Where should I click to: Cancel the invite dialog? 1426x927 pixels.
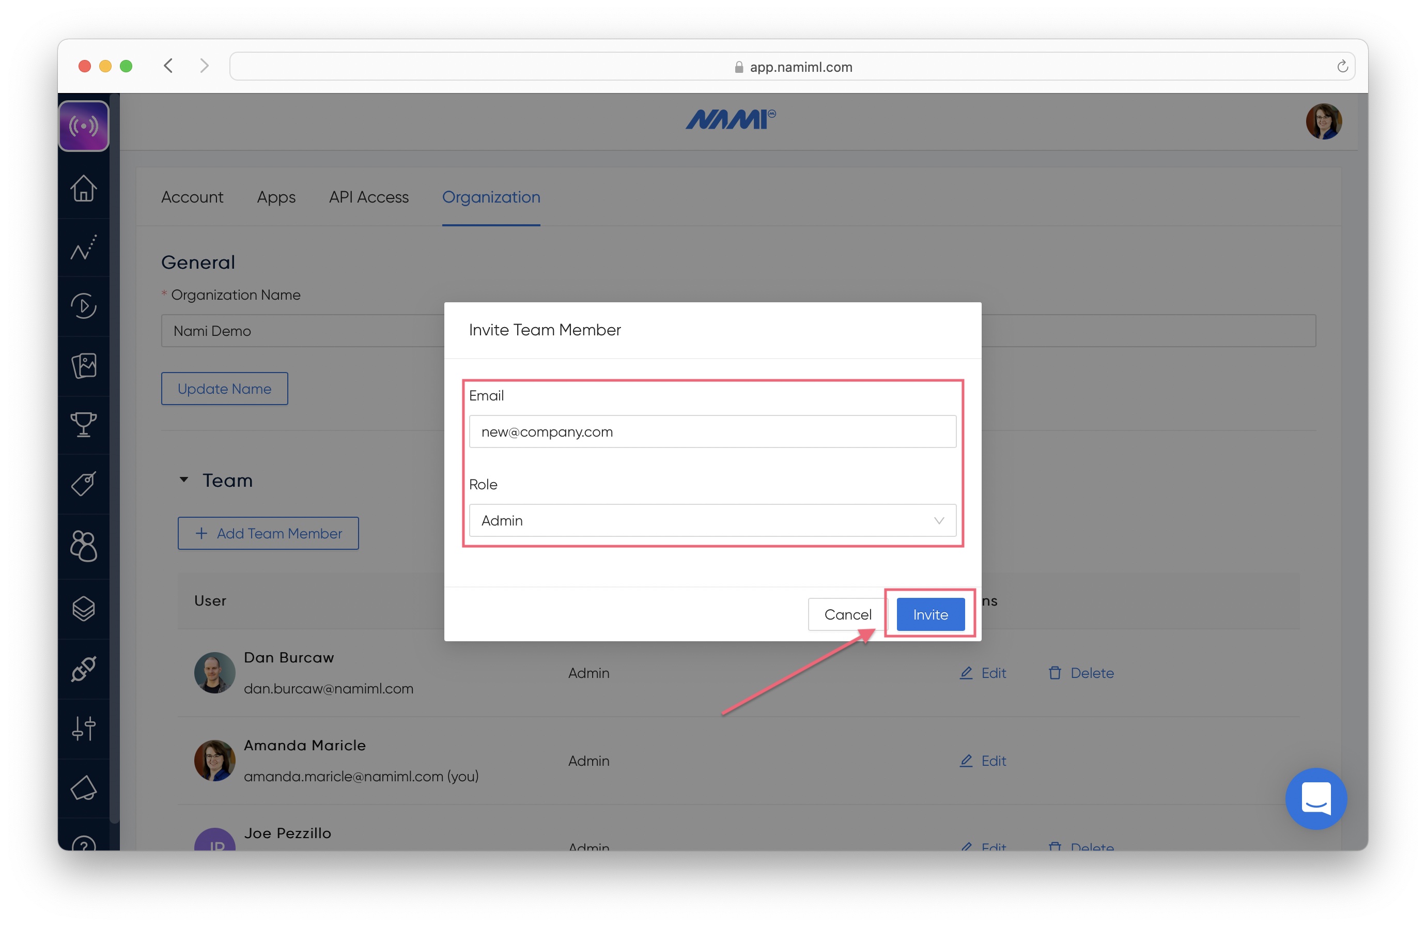847,614
